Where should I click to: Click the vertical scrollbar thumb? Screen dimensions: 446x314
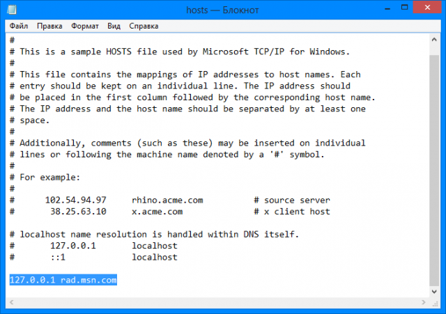(434, 171)
